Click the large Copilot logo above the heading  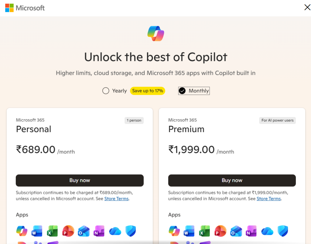(x=155, y=33)
